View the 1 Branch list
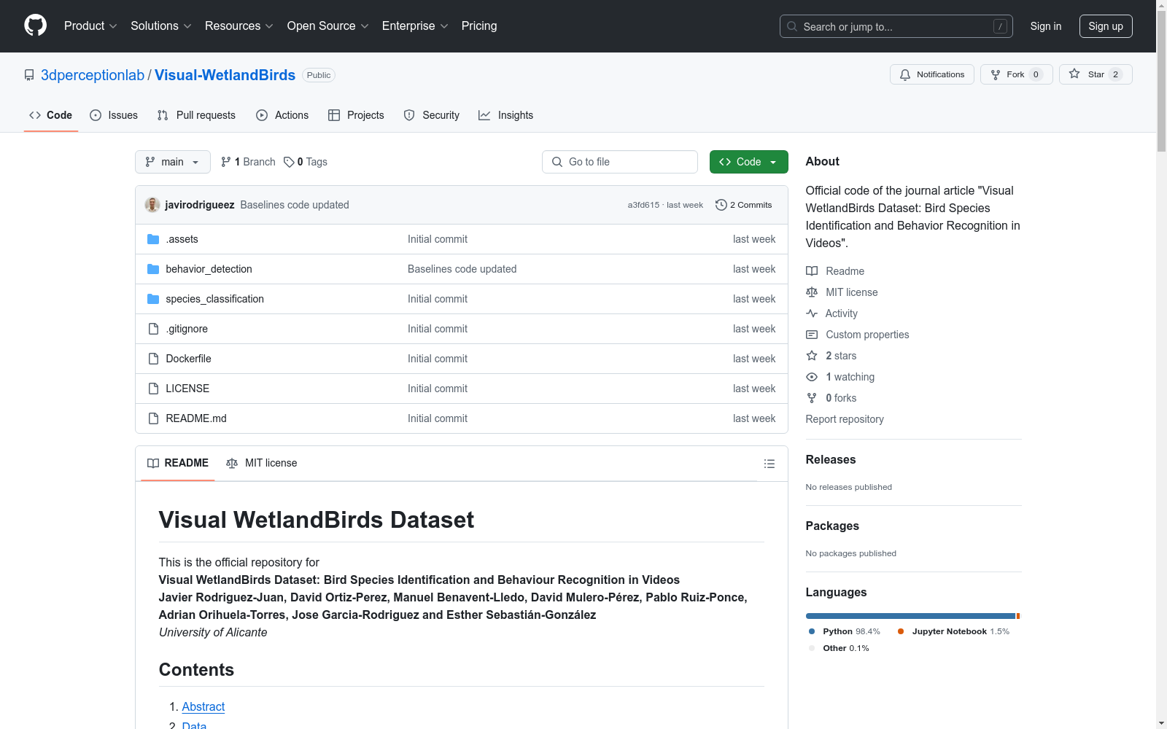Viewport: 1167px width, 729px height. tap(248, 162)
